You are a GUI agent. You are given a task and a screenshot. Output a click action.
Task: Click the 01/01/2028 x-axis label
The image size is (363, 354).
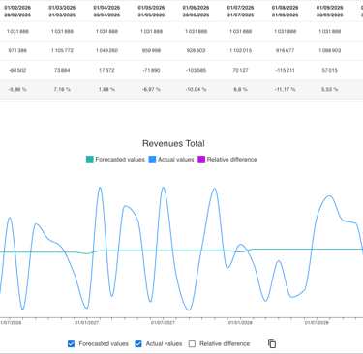[240, 323]
